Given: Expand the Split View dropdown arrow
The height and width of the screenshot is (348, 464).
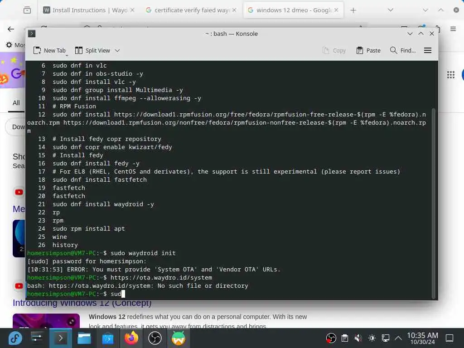Looking at the screenshot, I should pyautogui.click(x=117, y=51).
